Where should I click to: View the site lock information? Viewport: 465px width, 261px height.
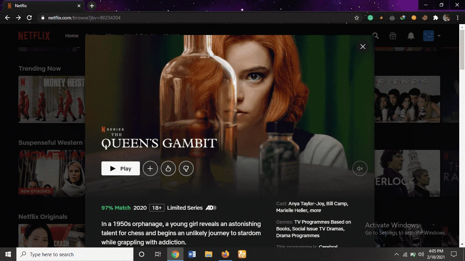[x=43, y=18]
